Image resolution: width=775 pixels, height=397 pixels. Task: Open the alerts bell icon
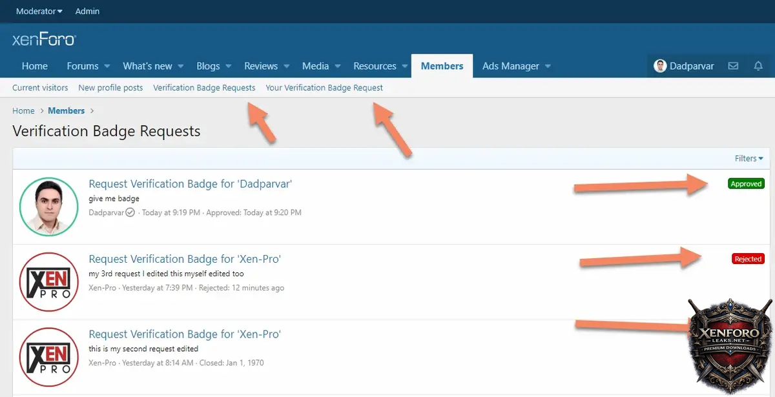coord(758,66)
